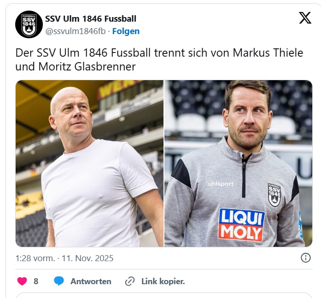Copy the tweet link via Link kopier.
This screenshot has height=298, width=321.
(x=163, y=281)
